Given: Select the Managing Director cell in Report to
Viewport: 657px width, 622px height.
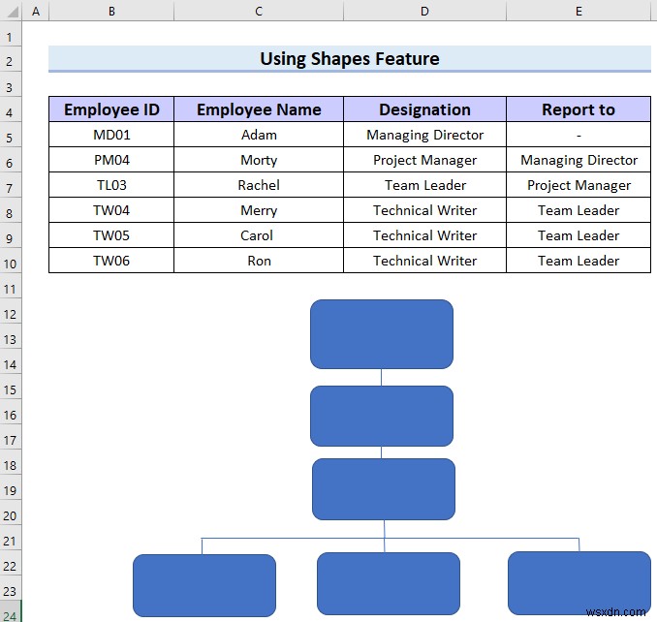Looking at the screenshot, I should pos(579,160).
